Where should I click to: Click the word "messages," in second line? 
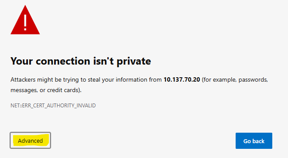(x=24, y=90)
